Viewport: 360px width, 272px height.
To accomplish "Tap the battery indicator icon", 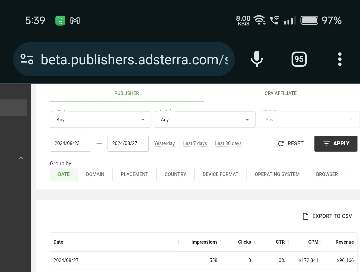I will click(x=310, y=20).
